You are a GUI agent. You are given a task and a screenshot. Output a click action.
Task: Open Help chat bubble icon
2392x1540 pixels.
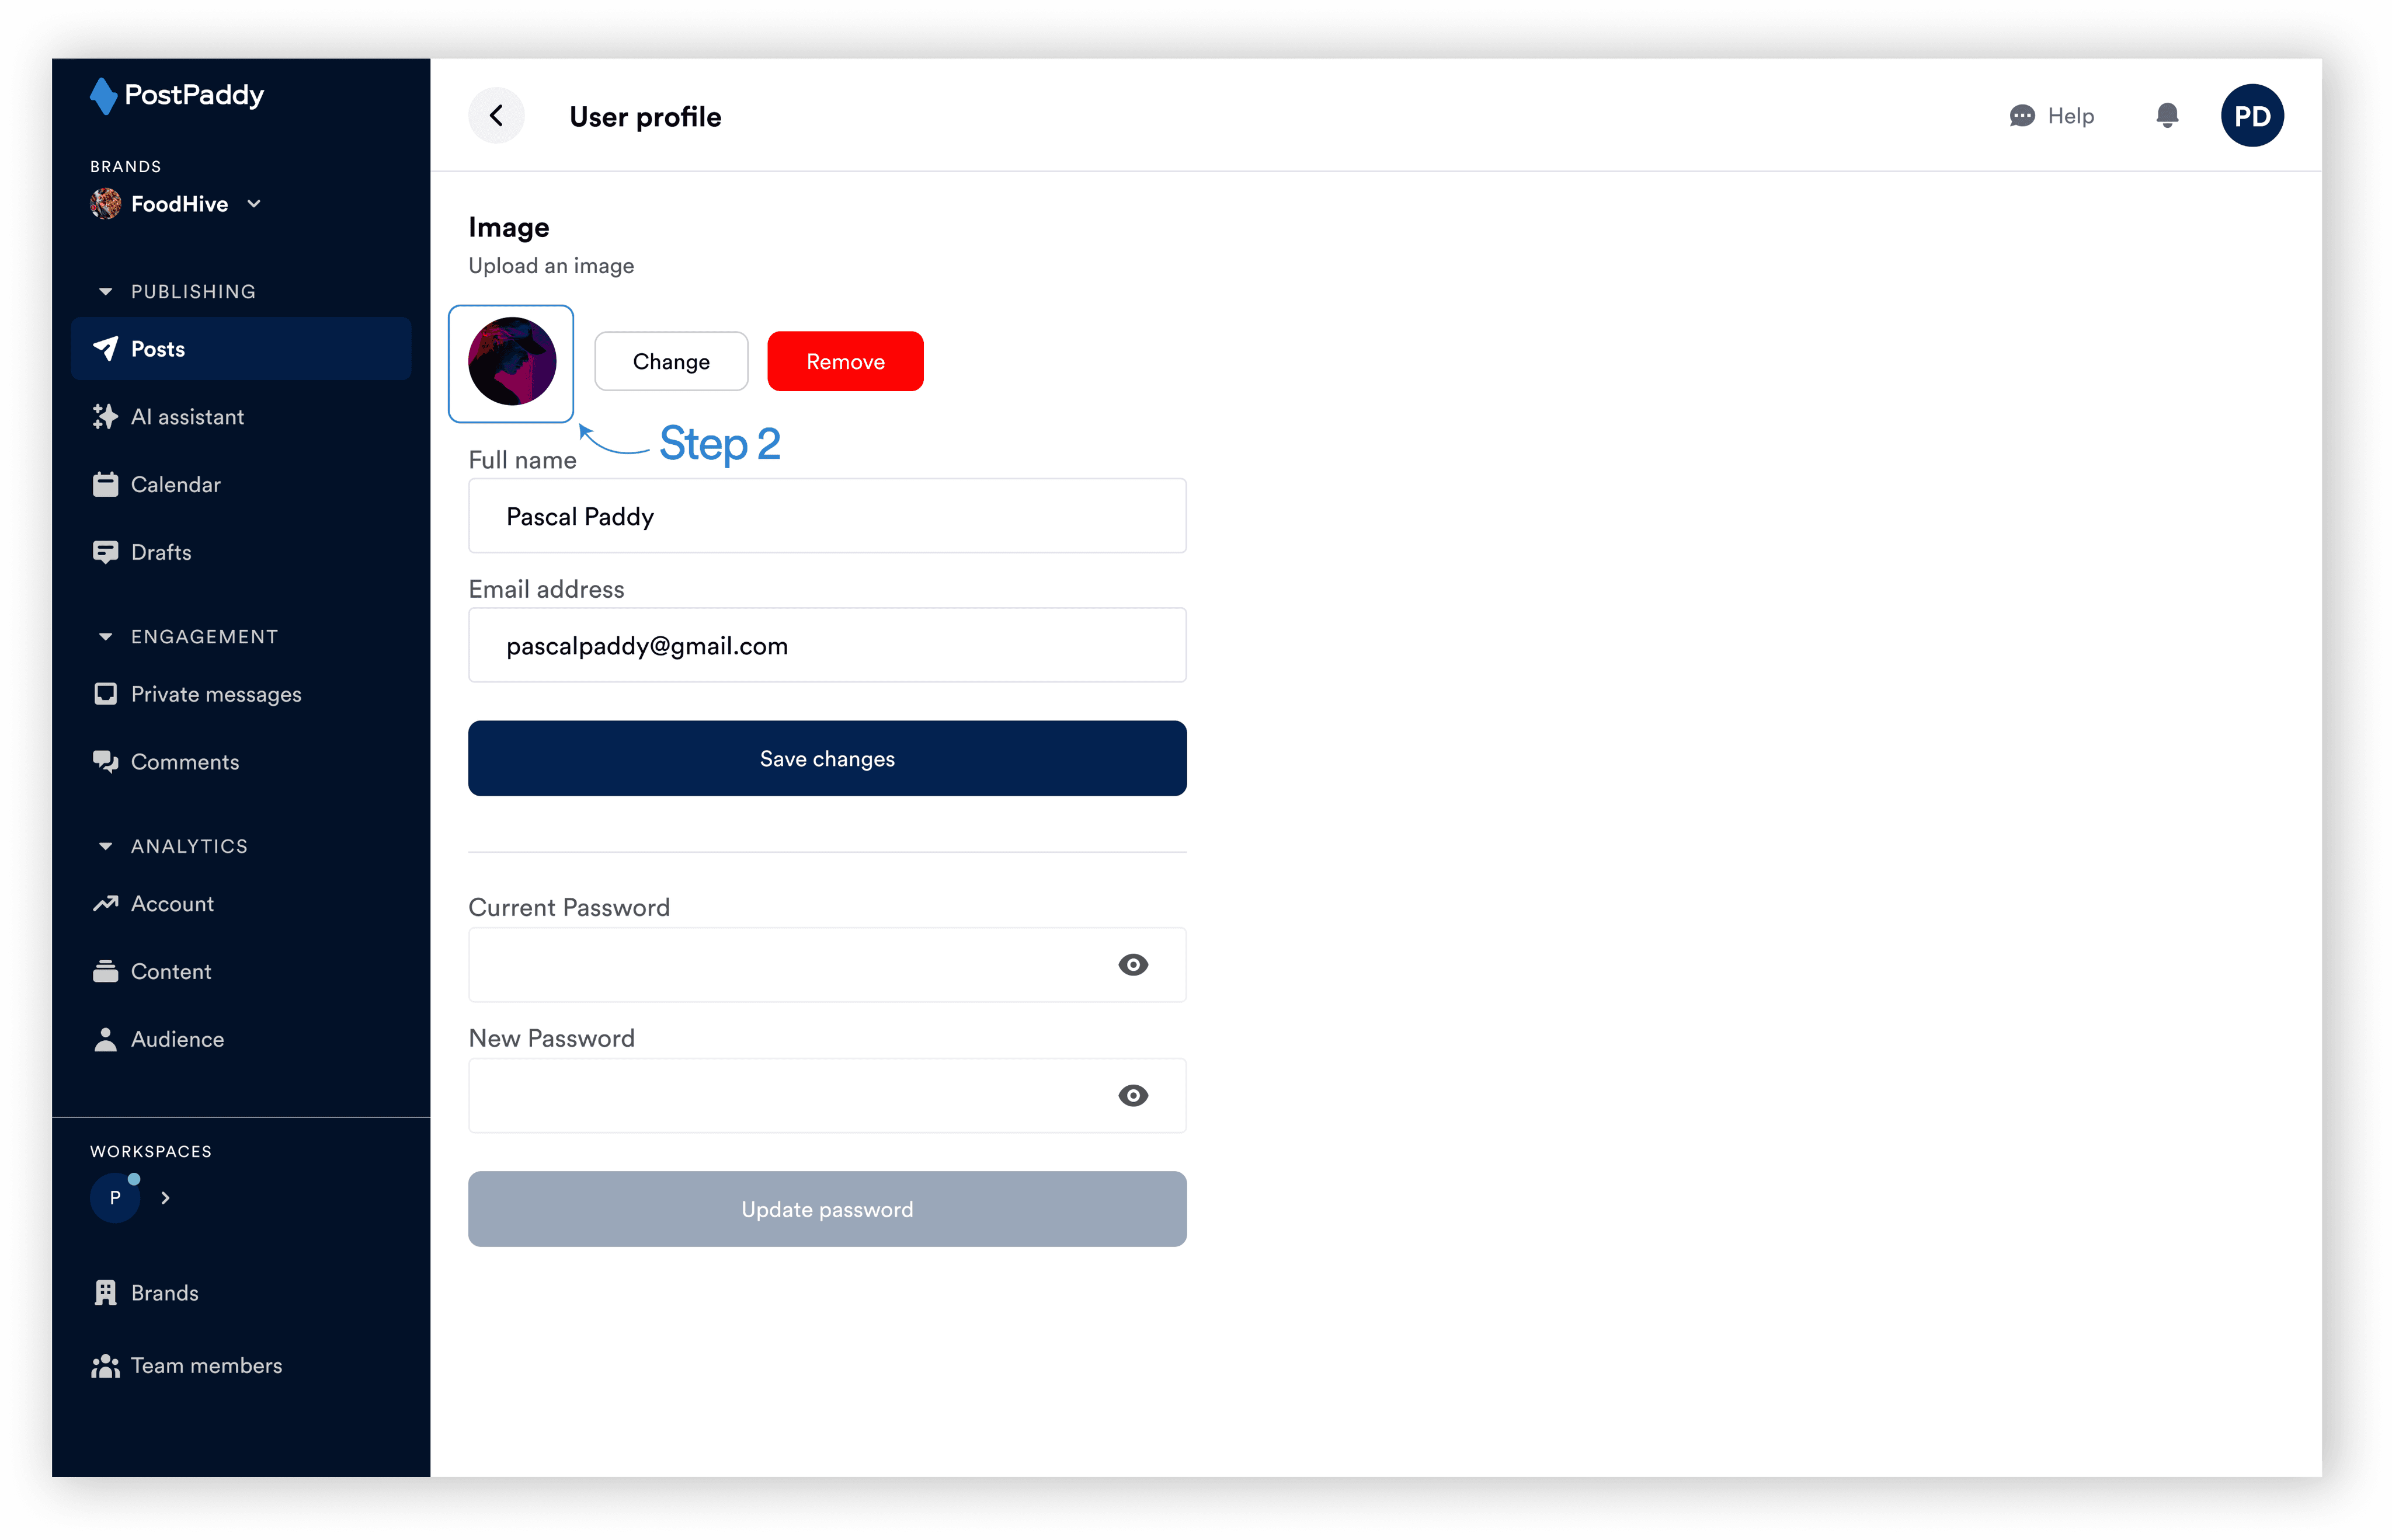tap(2022, 116)
